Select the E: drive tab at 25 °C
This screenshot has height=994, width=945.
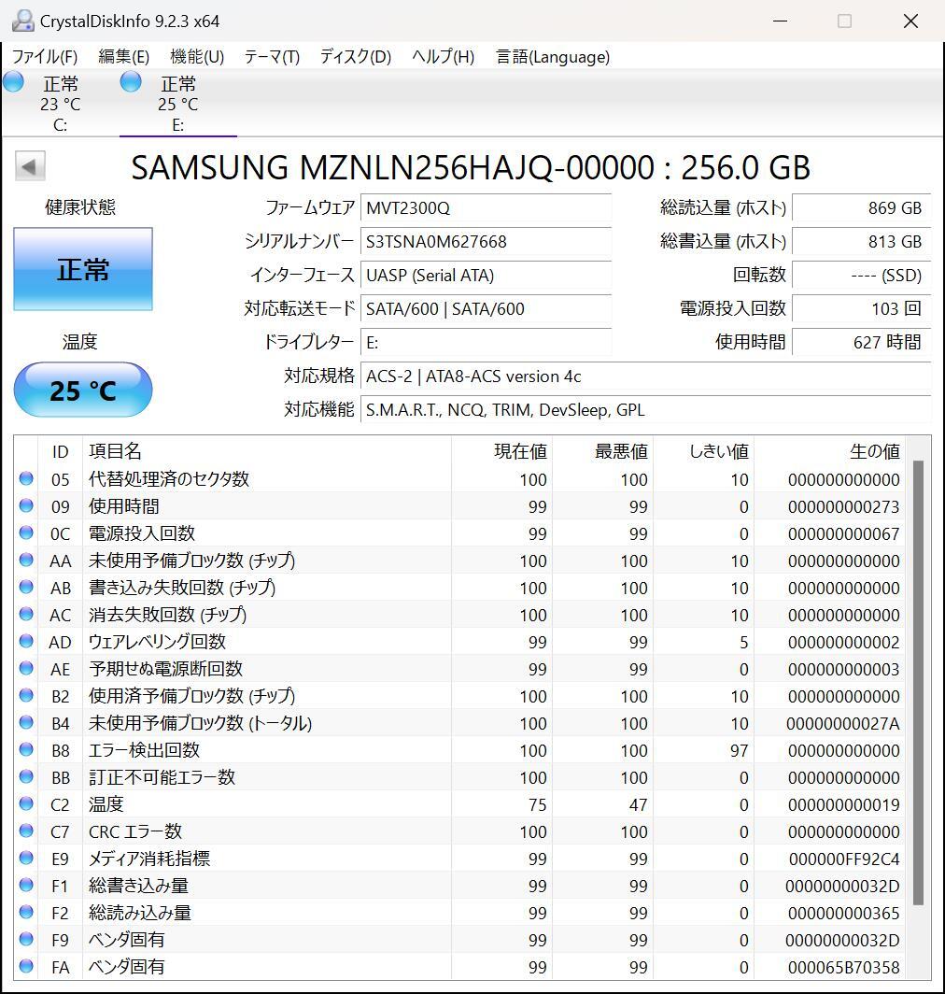coord(178,104)
